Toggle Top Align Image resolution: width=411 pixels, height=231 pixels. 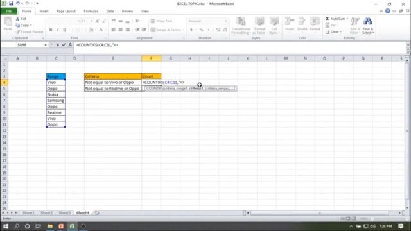tap(114, 21)
